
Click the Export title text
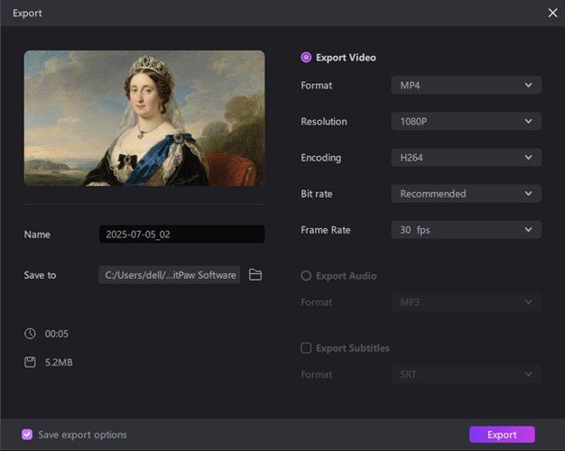[27, 14]
